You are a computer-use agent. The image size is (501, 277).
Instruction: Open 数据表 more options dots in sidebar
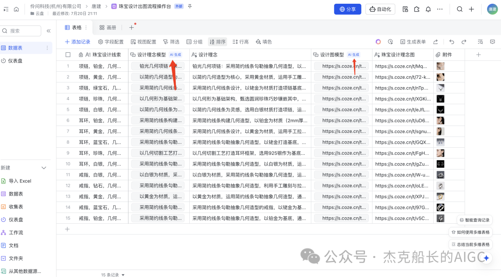[x=47, y=48]
